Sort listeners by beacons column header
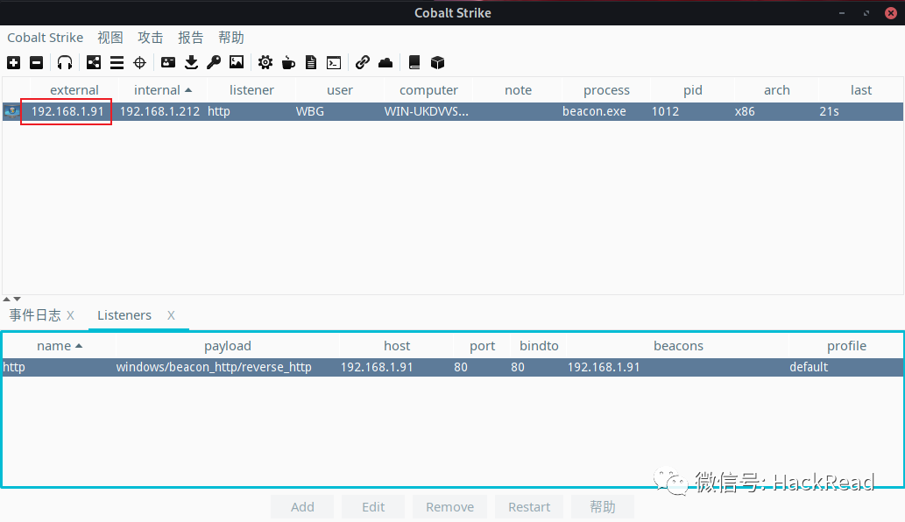905x522 pixels. 678,345
